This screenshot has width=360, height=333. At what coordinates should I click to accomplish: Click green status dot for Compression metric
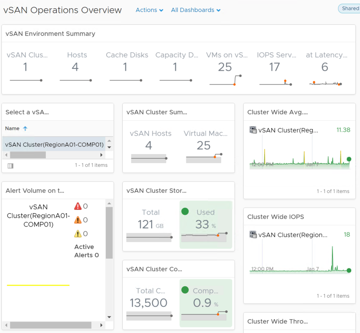185,290
